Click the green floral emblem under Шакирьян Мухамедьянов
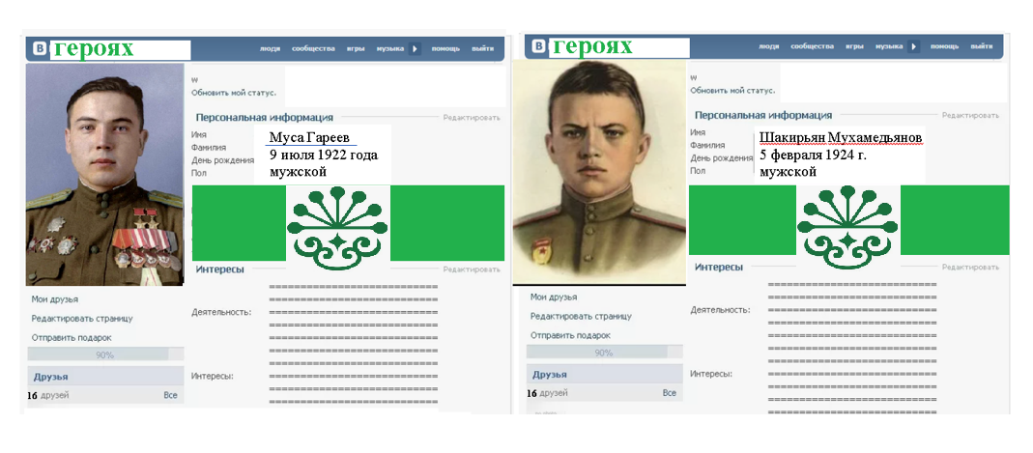Screen dimensions: 1033x453 (845, 225)
